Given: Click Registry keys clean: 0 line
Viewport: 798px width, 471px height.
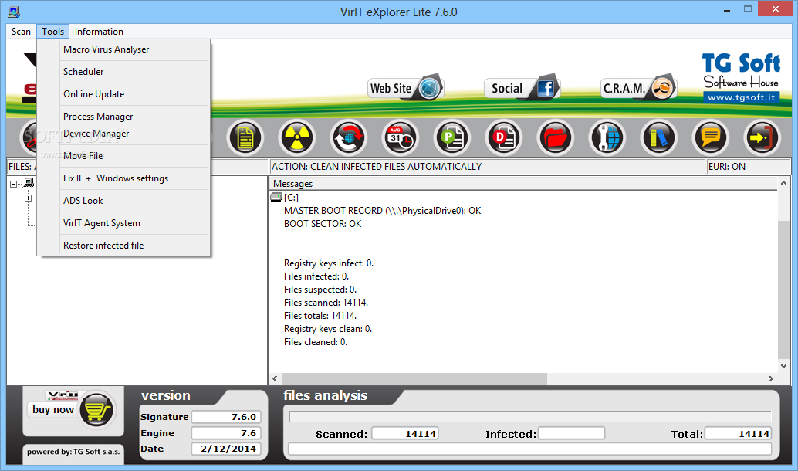Looking at the screenshot, I should point(328,329).
